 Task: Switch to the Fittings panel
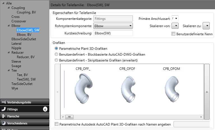(25, 109)
